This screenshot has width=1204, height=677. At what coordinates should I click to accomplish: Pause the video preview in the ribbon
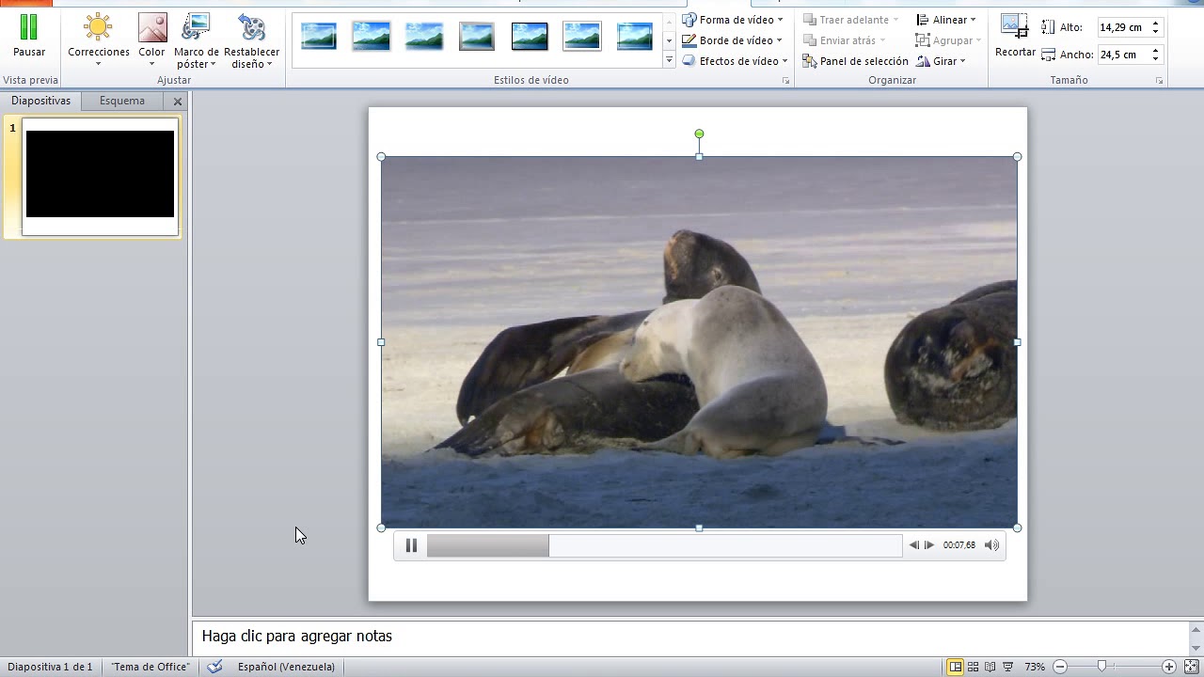tap(29, 36)
